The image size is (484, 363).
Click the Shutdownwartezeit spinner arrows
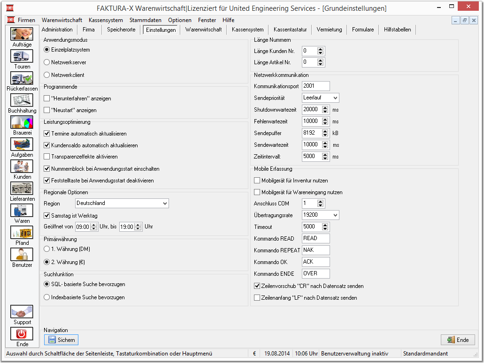pyautogui.click(x=325, y=109)
